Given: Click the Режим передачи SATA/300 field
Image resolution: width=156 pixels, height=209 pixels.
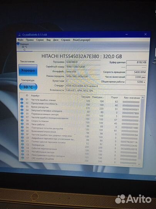Looking at the screenshot, I should click(x=83, y=76).
